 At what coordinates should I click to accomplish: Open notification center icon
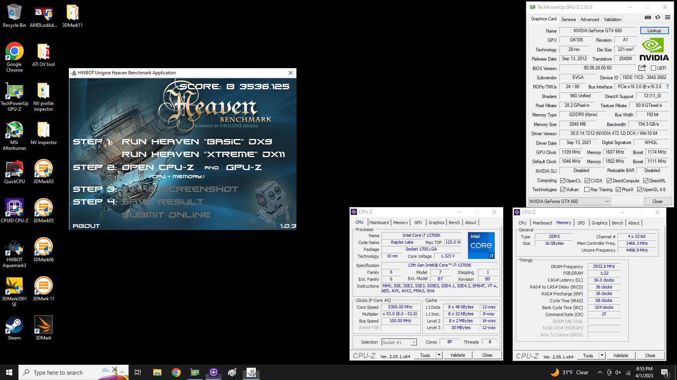coord(665,372)
